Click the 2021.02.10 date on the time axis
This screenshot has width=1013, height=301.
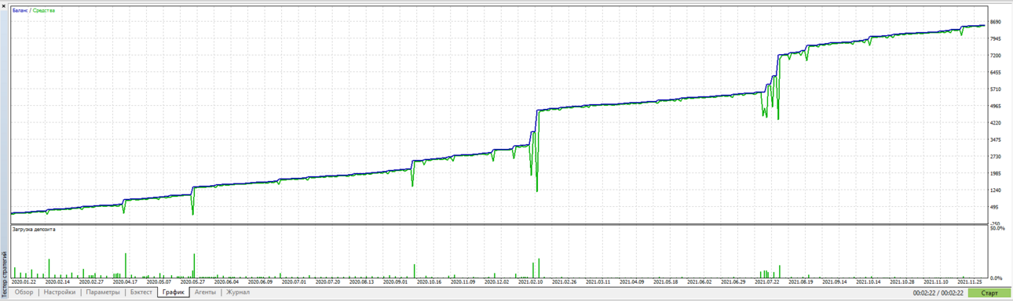(x=530, y=282)
